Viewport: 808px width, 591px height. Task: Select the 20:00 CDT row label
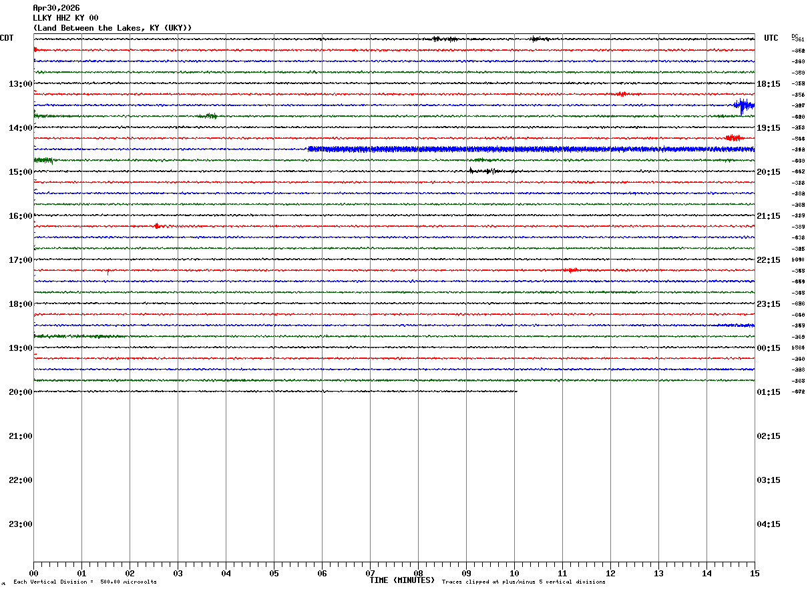click(20, 392)
